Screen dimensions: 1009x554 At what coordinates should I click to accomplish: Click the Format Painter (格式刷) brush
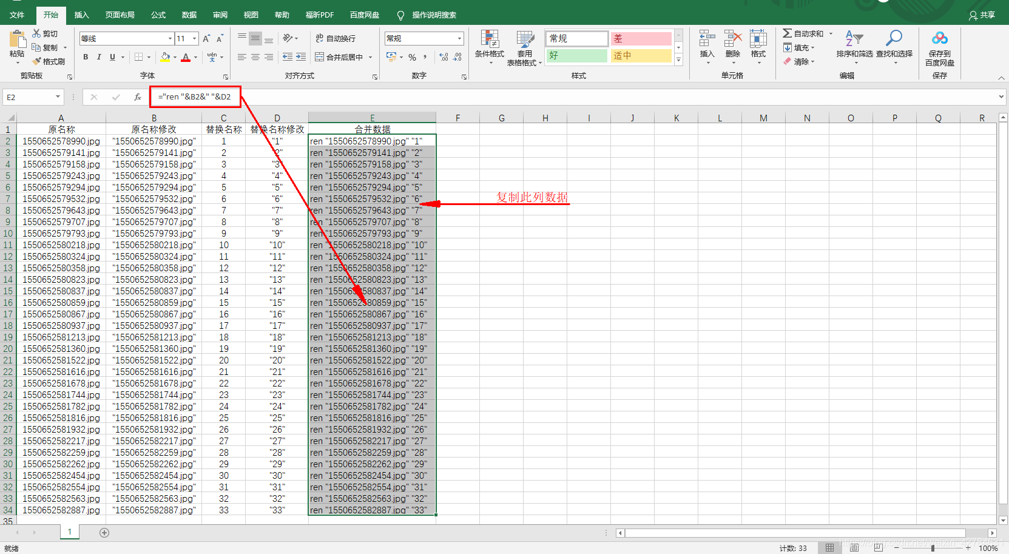(x=37, y=61)
